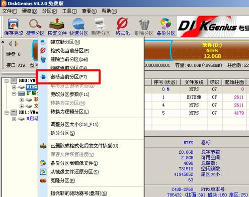Click the Save Changes (保存更改) toolbar icon
The height and width of the screenshot is (197, 249).
[x=14, y=27]
